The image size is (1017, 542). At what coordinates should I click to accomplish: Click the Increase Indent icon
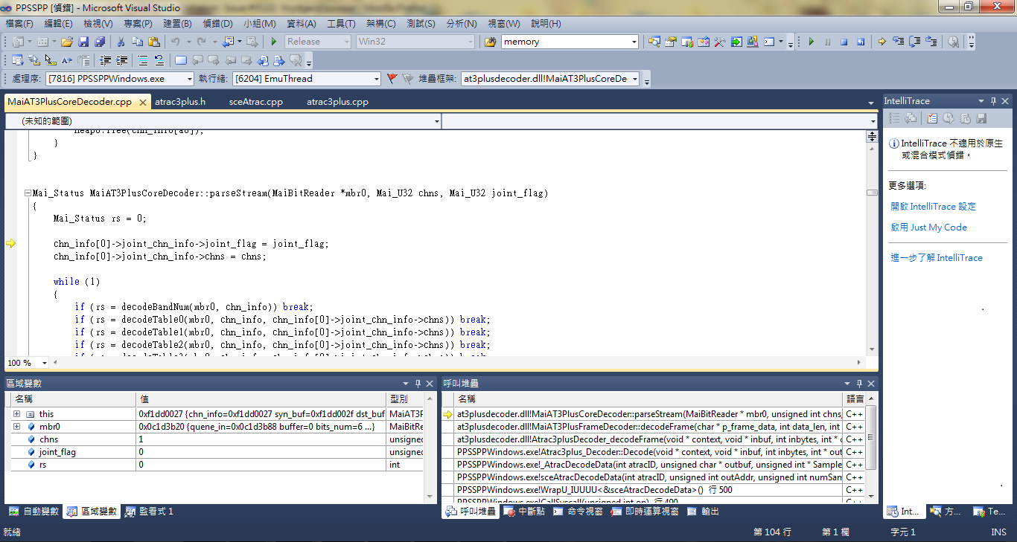click(121, 60)
